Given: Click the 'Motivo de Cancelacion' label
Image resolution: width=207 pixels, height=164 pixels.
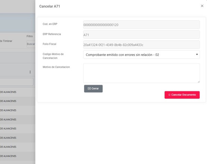Looking at the screenshot, I should (x=56, y=67).
